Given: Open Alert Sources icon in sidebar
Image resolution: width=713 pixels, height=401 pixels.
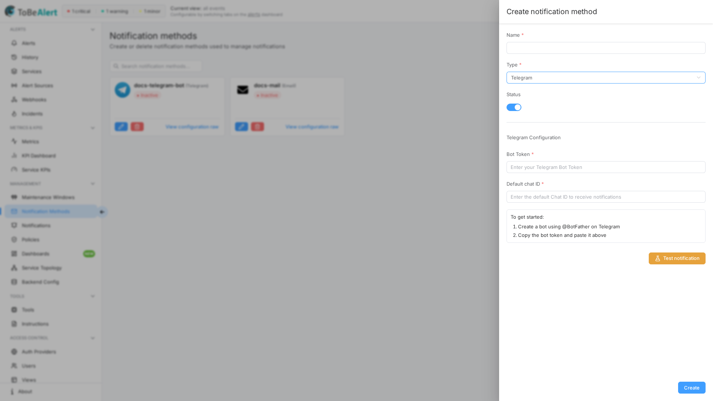Looking at the screenshot, I should [x=14, y=85].
